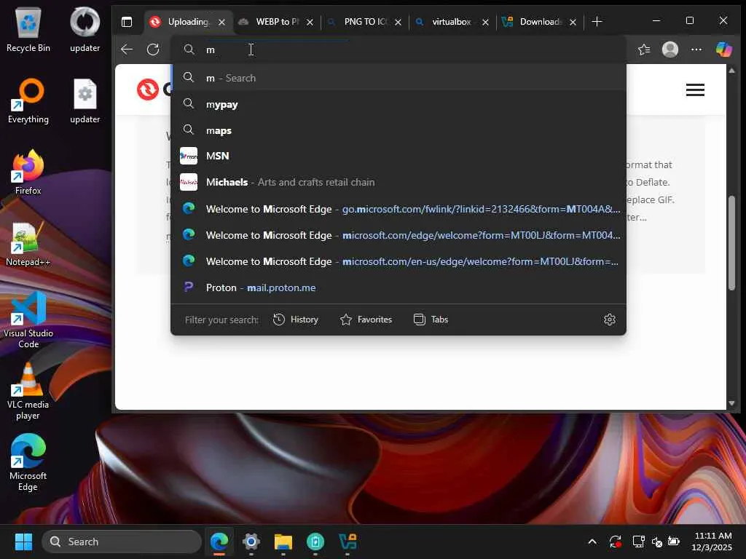Click the sync tray icon with red dot
The image size is (746, 559).
point(615,542)
